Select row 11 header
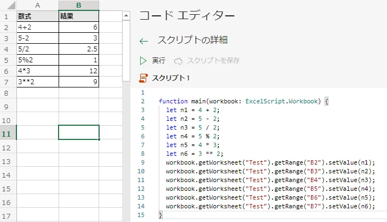The height and width of the screenshot is (222, 387). [x=8, y=132]
